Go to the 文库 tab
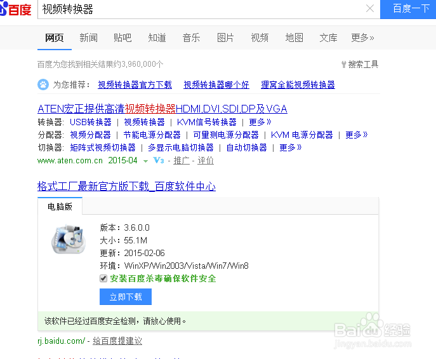The width and height of the screenshot is (436, 359). pyautogui.click(x=328, y=37)
